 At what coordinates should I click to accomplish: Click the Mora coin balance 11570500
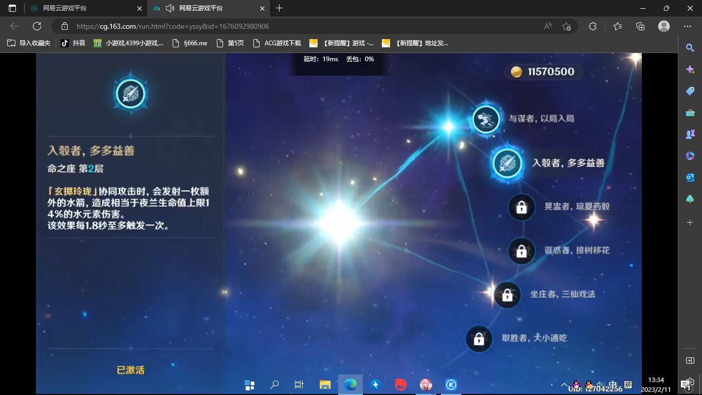tap(544, 71)
